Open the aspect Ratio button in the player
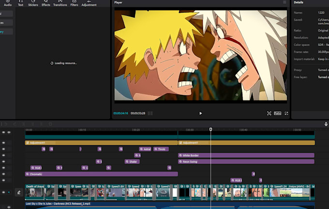Viewport: 329px width, 209px height. (278, 113)
